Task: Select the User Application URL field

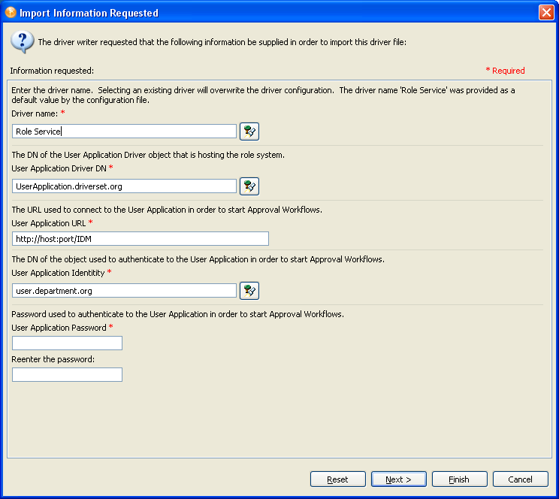Action: tap(141, 239)
